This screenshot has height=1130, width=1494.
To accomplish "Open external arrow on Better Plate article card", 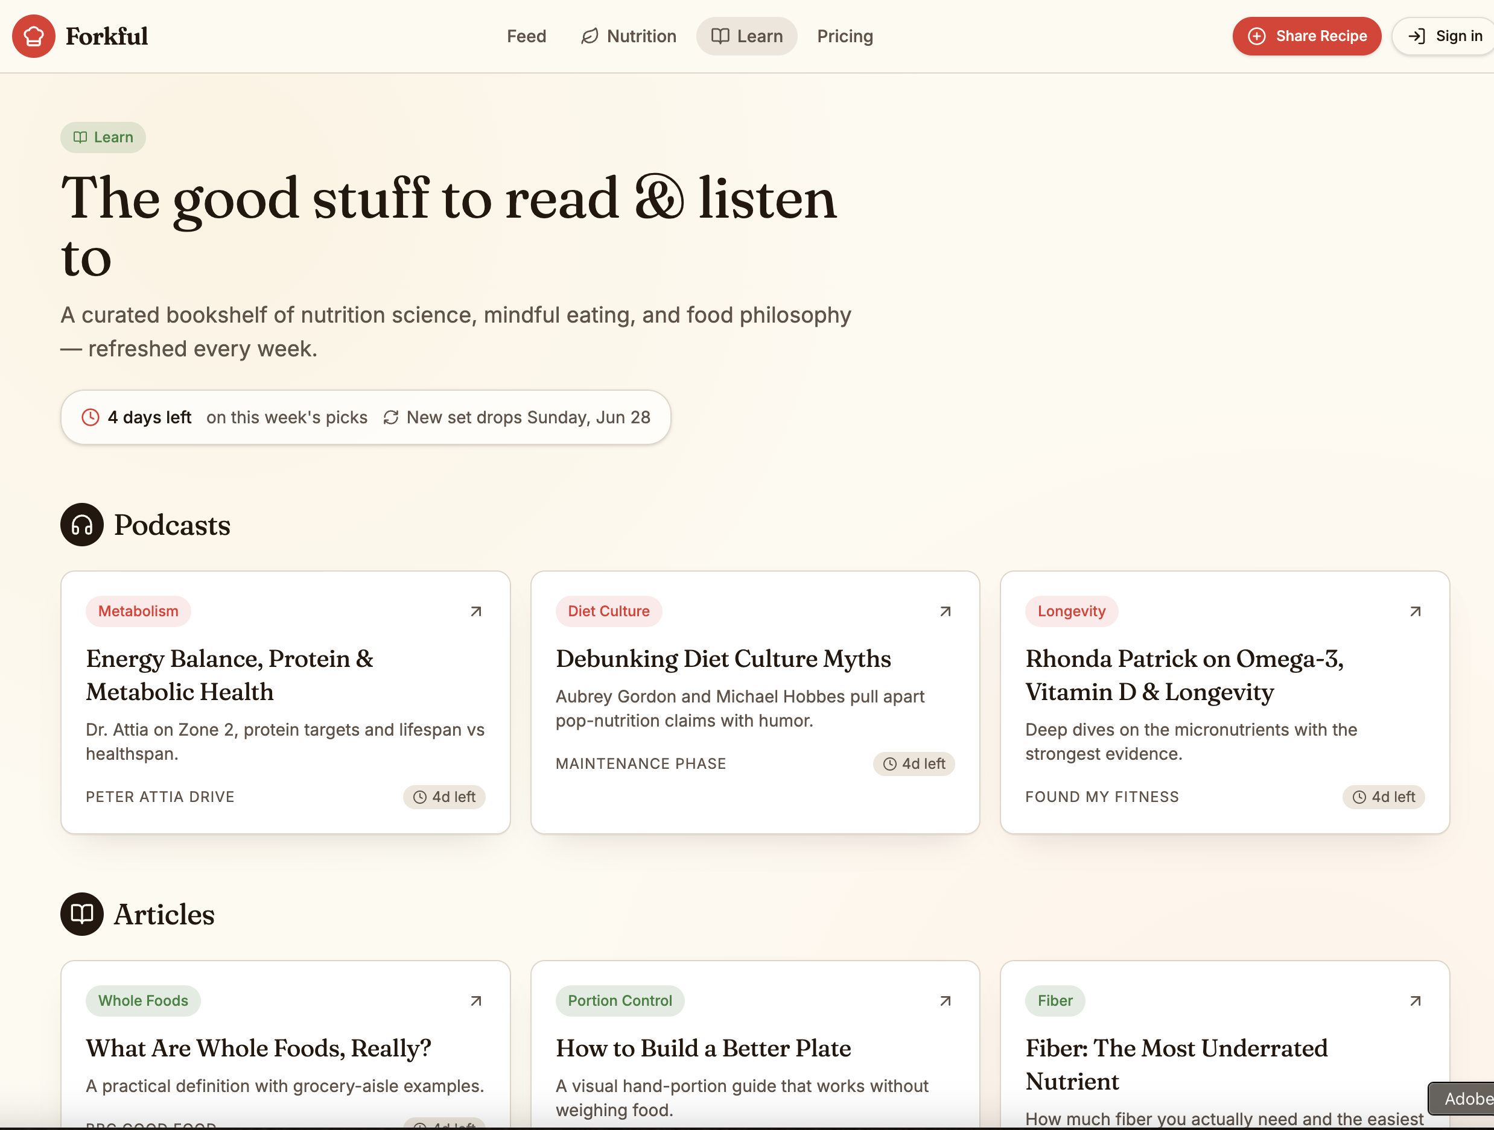I will (945, 1000).
